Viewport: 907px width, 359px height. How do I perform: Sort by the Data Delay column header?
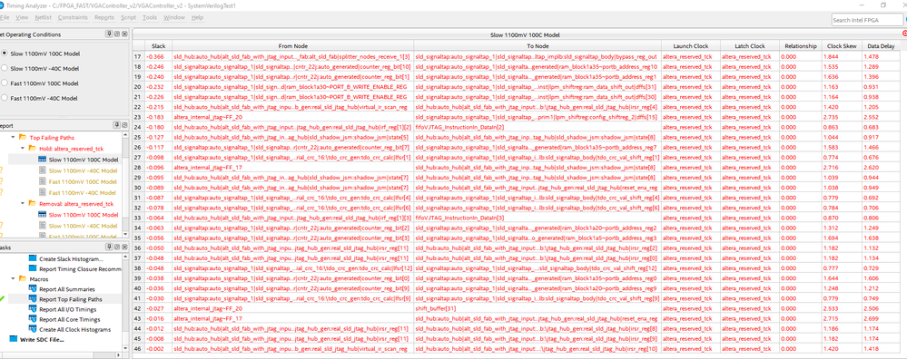tap(880, 45)
